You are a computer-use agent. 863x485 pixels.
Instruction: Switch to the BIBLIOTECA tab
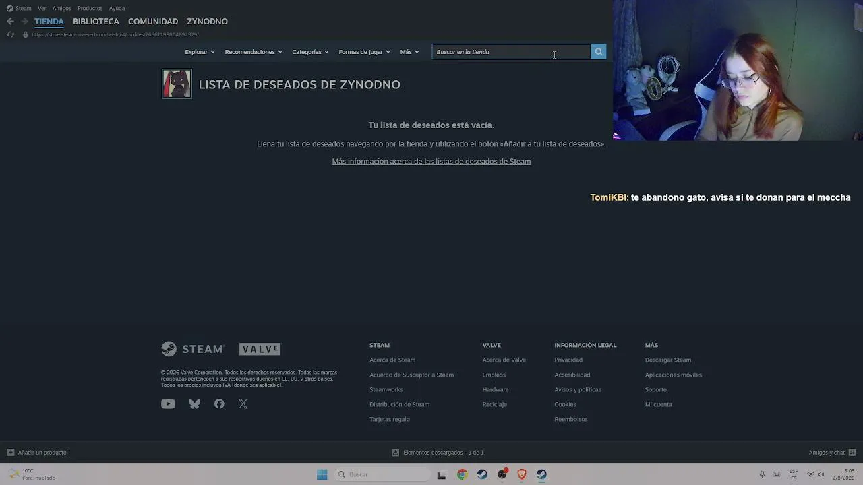pyautogui.click(x=96, y=22)
